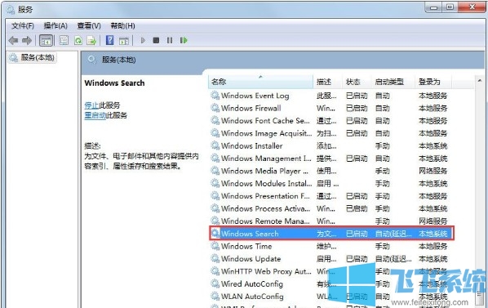The image size is (488, 308).
Task: Click 网络服务 in Windows Media Player row
Action: 433,171
